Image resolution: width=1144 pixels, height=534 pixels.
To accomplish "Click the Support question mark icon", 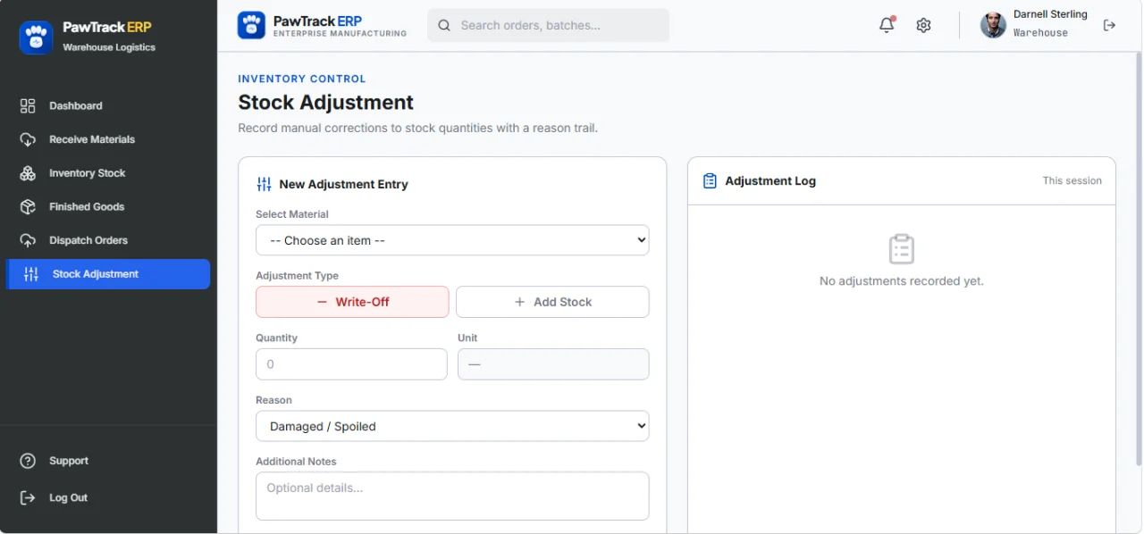I will coord(28,461).
